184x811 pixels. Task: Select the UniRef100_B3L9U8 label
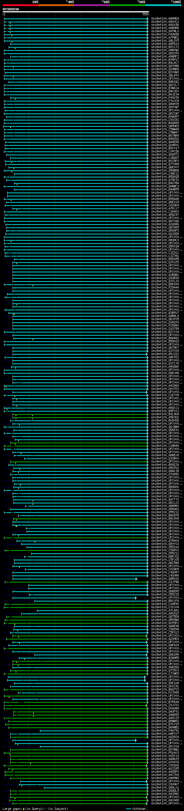click(x=165, y=414)
